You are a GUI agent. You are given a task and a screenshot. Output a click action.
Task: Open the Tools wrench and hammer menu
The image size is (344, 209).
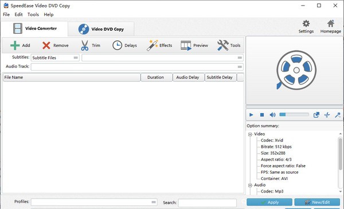[x=229, y=46]
